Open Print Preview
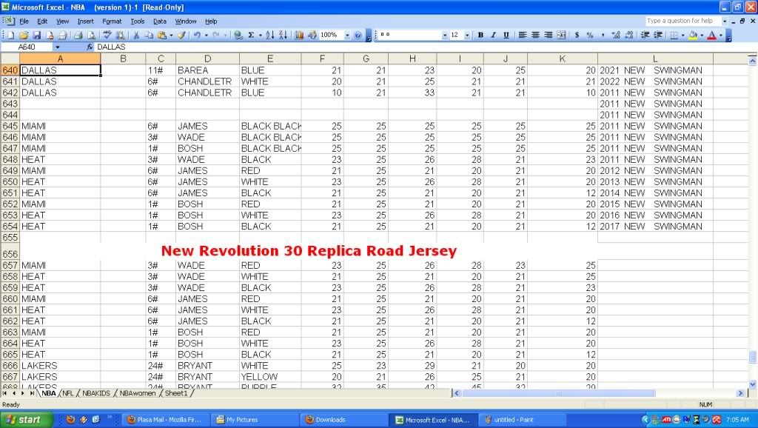This screenshot has width=758, height=428. pyautogui.click(x=90, y=35)
